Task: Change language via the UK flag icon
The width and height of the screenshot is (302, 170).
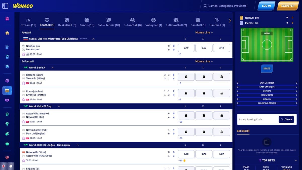Action: pos(4,166)
